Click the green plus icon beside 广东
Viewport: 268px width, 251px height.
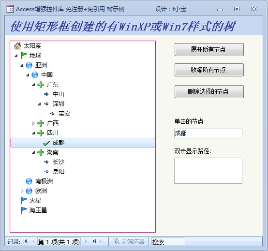point(41,85)
